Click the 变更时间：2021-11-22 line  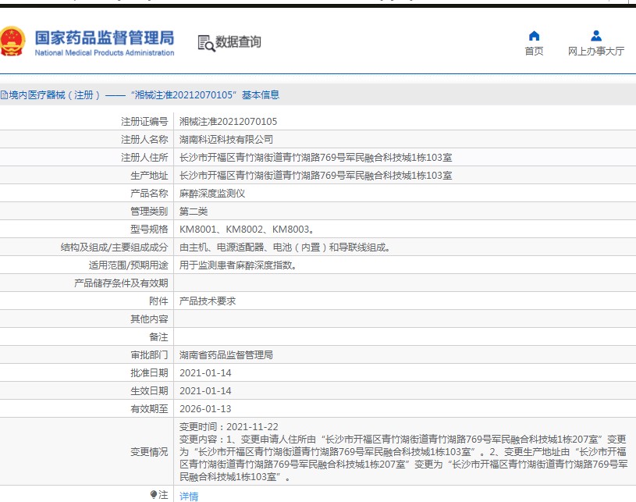[x=229, y=426]
